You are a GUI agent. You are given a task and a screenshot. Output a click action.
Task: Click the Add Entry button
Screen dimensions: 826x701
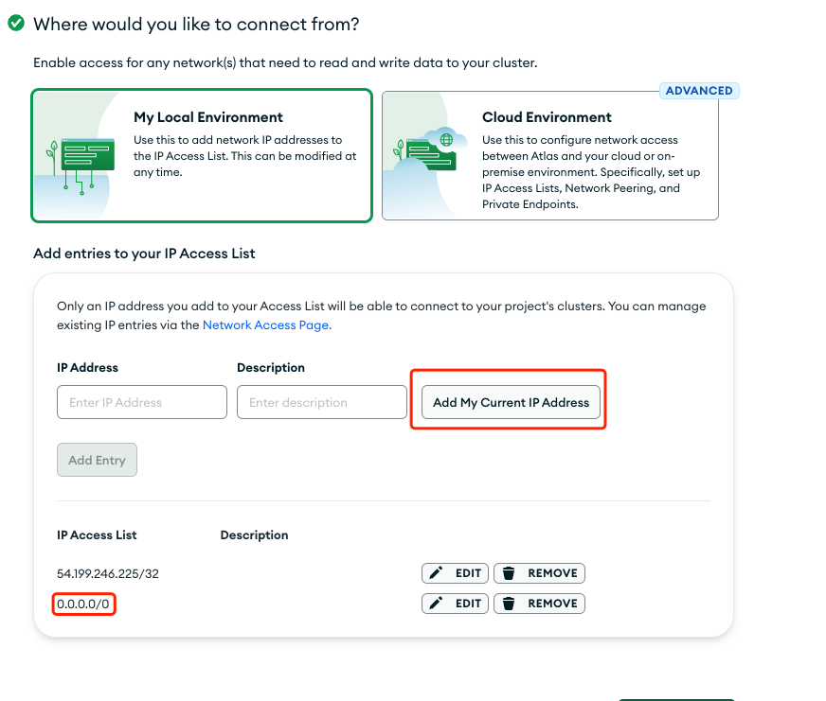[x=97, y=460]
